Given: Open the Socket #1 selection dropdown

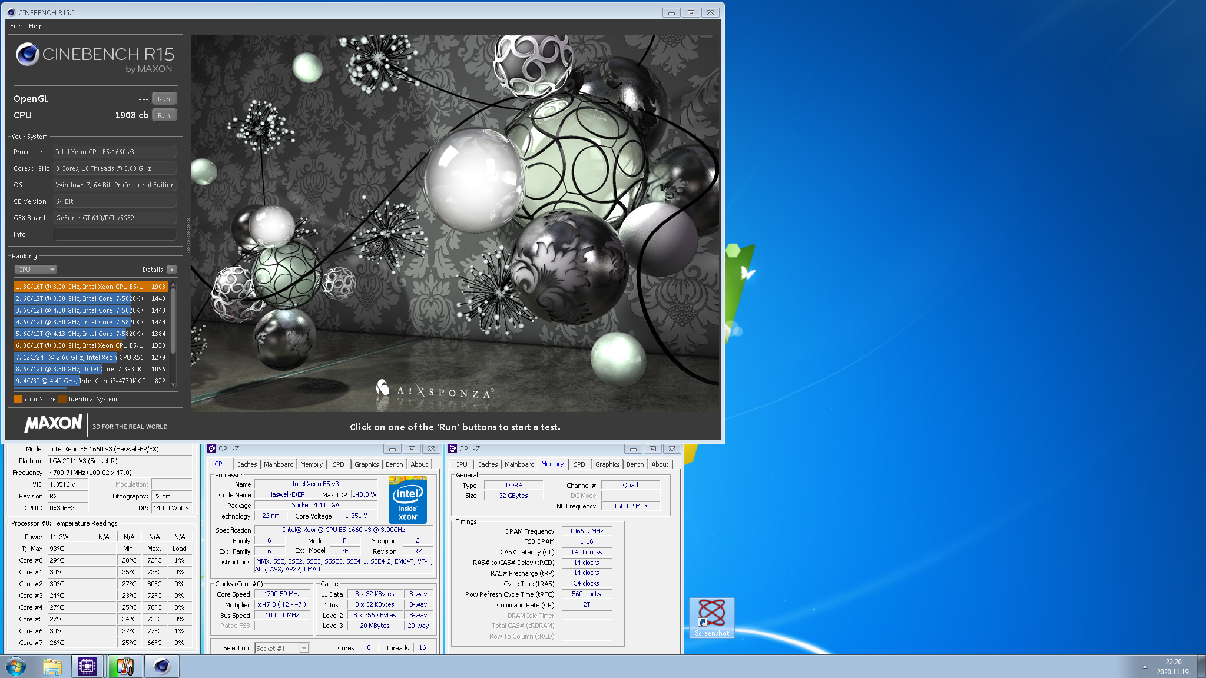Looking at the screenshot, I should pos(281,648).
